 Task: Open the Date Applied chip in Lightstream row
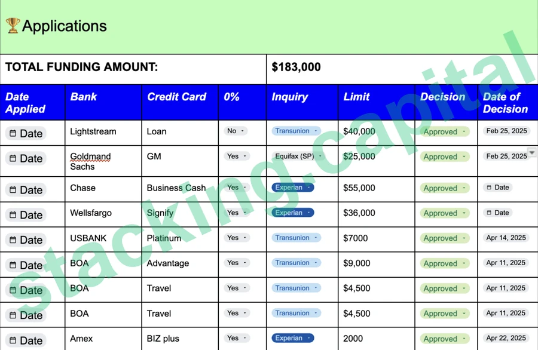[26, 133]
